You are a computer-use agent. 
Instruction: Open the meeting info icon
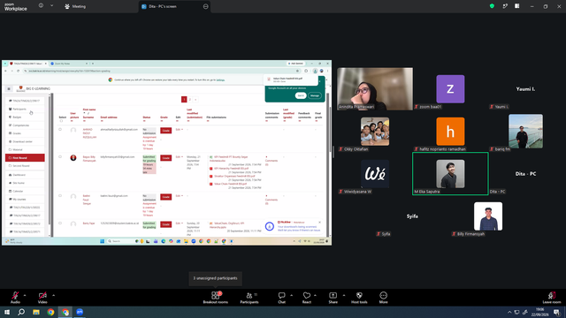coord(41,6)
